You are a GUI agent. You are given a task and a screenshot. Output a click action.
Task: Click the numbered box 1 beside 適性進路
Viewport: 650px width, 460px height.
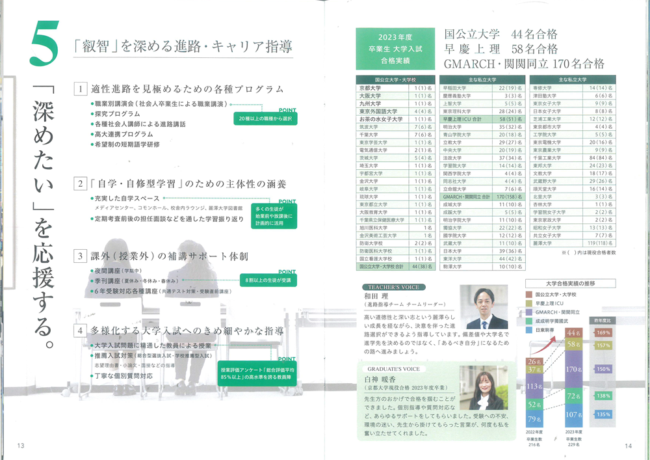(x=81, y=88)
